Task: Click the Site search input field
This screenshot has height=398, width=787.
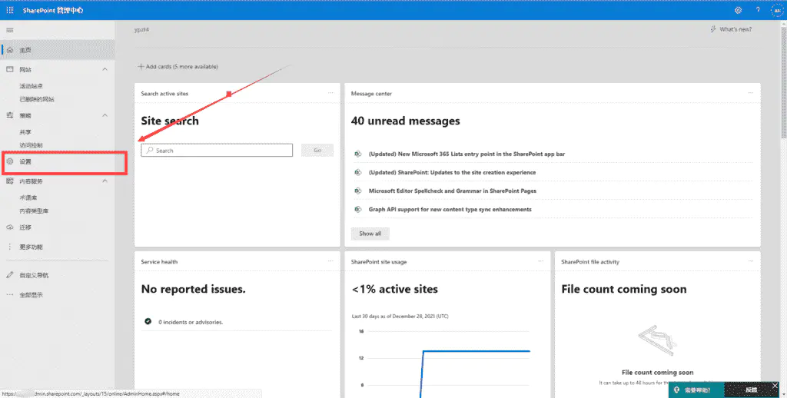Action: pos(217,150)
